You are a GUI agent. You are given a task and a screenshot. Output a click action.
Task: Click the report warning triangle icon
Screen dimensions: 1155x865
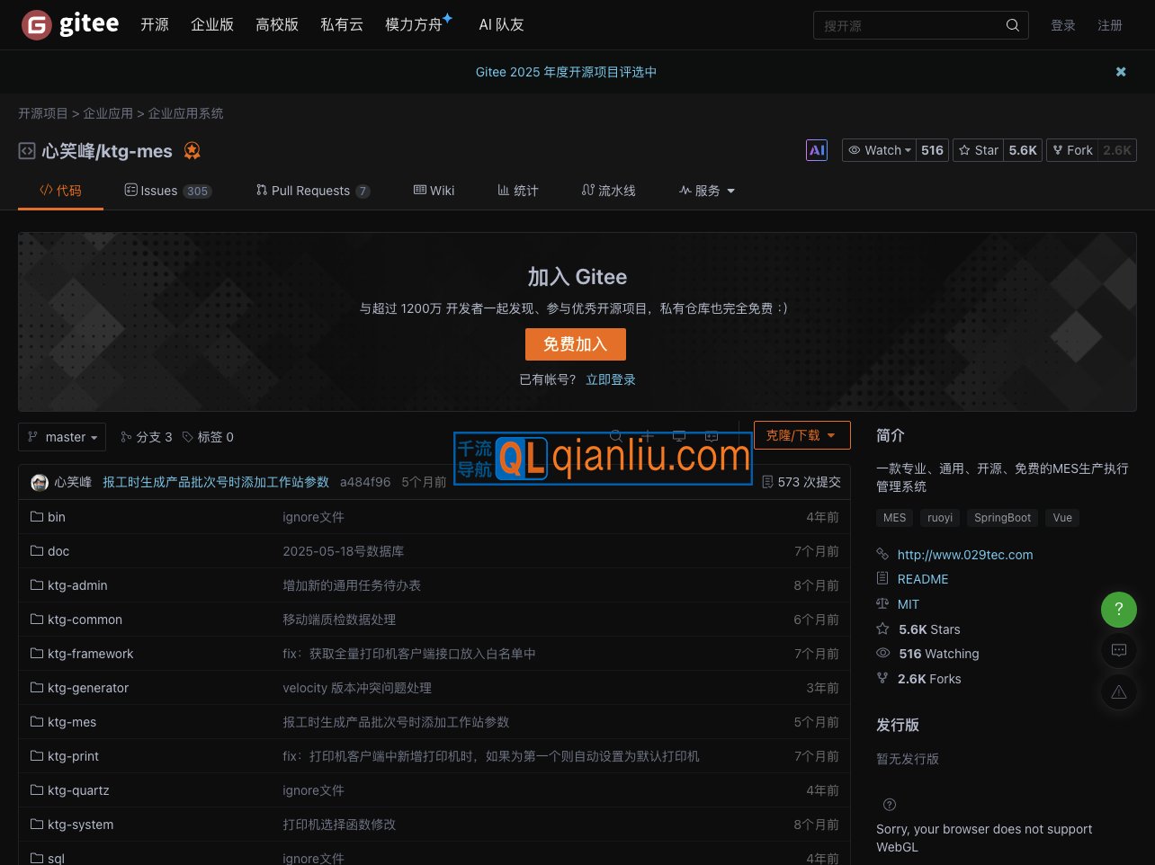(x=1118, y=691)
